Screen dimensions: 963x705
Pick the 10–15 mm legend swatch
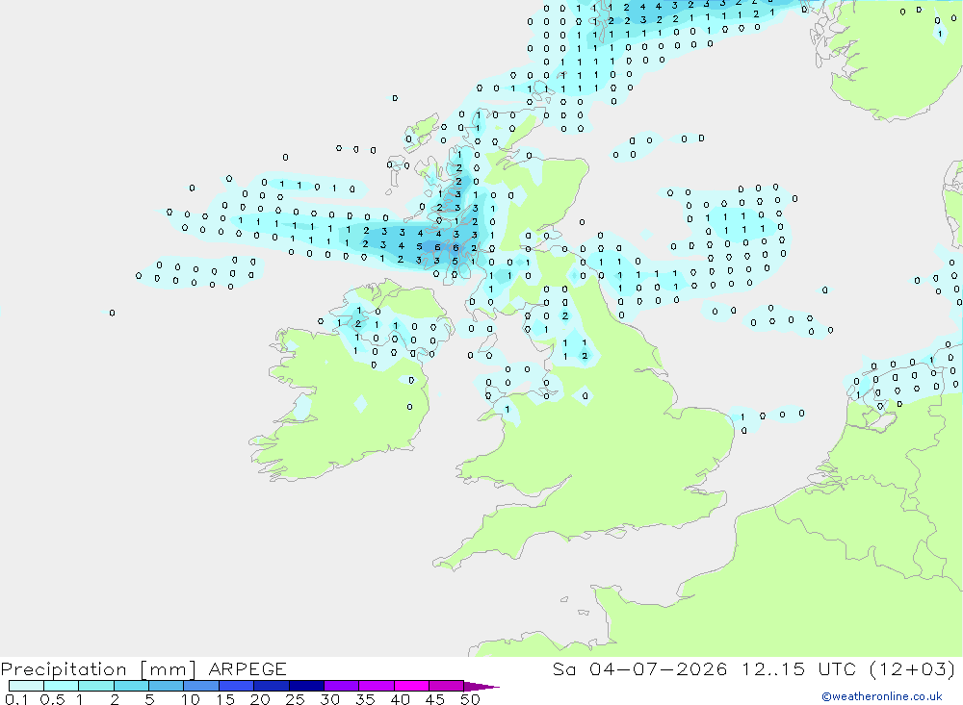201,686
